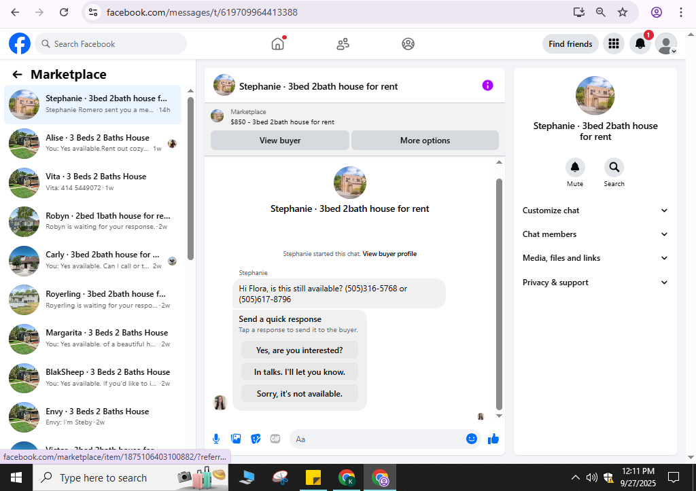Open conversation information purple icon
Screen dimensions: 696x491
click(487, 85)
